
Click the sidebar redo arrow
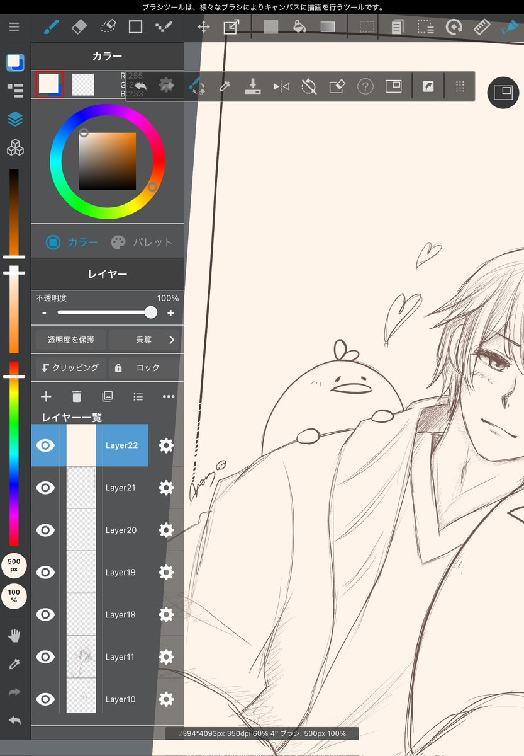coord(14,692)
